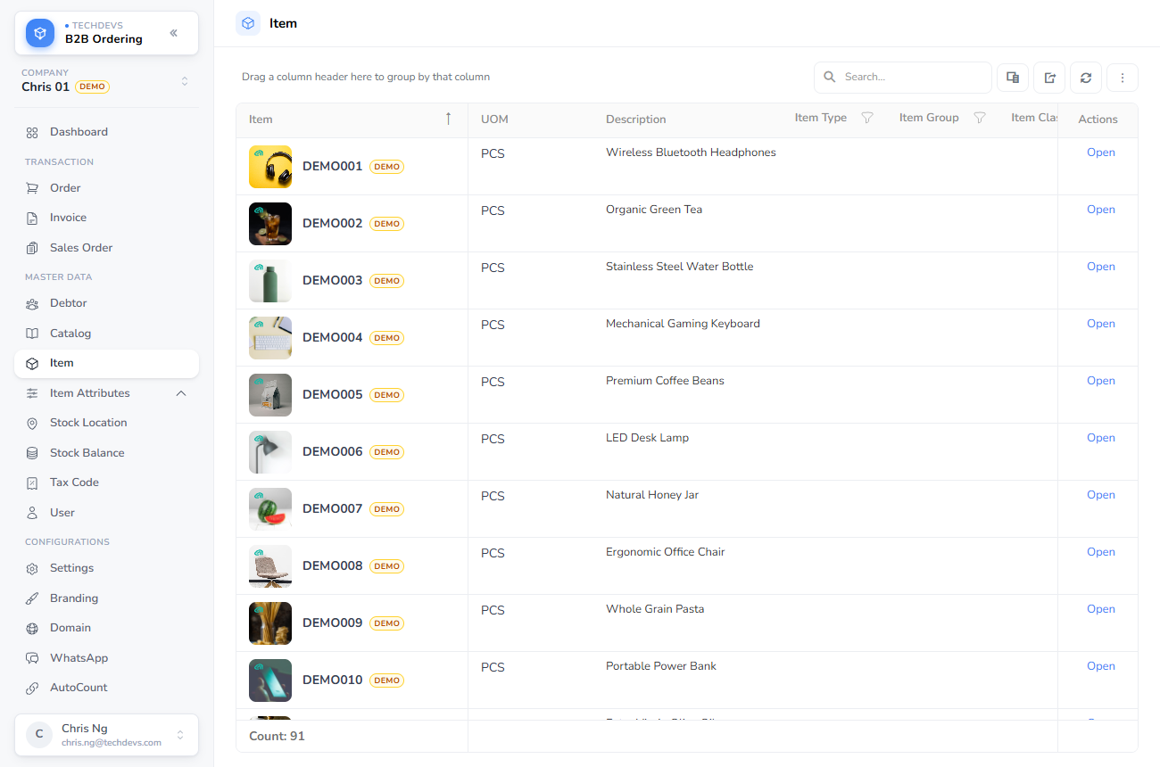Click the Stock Balance database icon

point(32,453)
